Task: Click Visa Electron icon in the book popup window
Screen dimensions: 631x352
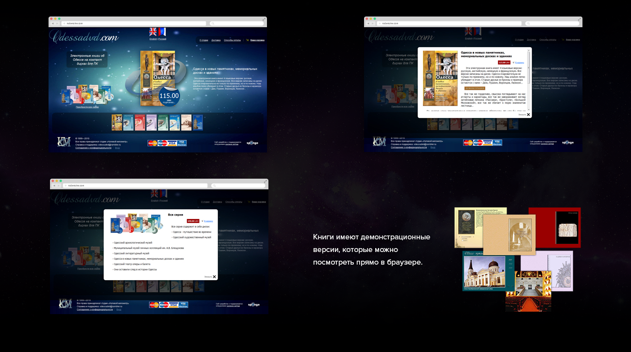Action: pos(498,143)
